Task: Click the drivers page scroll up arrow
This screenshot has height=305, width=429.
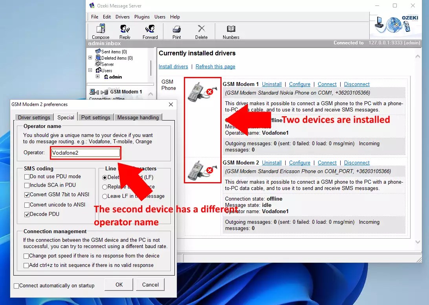Action: coord(418,56)
